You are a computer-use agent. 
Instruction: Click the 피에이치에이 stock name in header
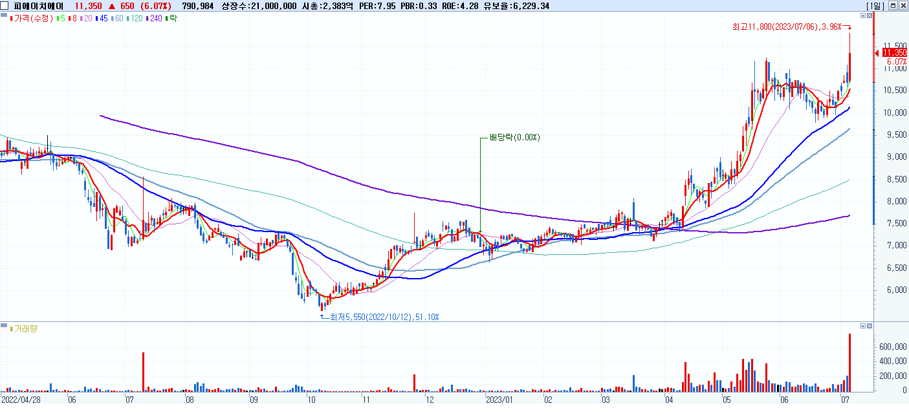pyautogui.click(x=39, y=6)
